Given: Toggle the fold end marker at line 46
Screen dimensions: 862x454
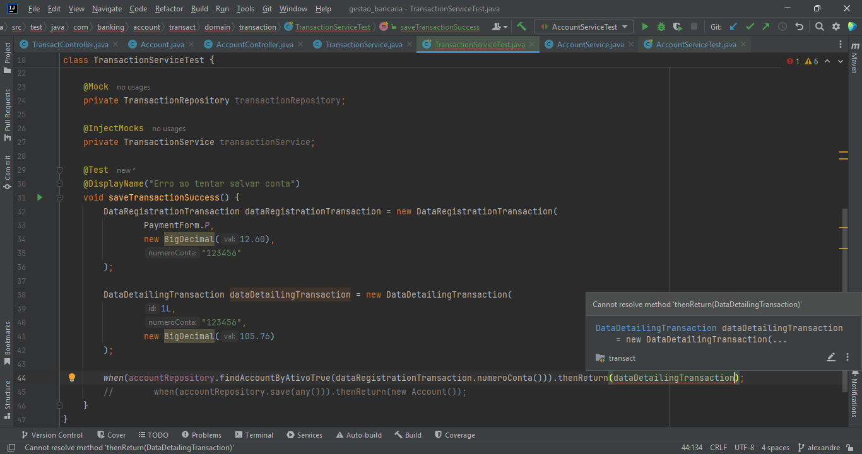Looking at the screenshot, I should (60, 405).
